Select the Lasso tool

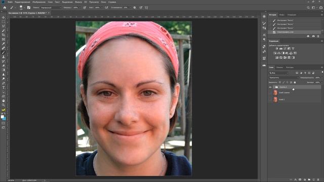[x=4, y=26]
